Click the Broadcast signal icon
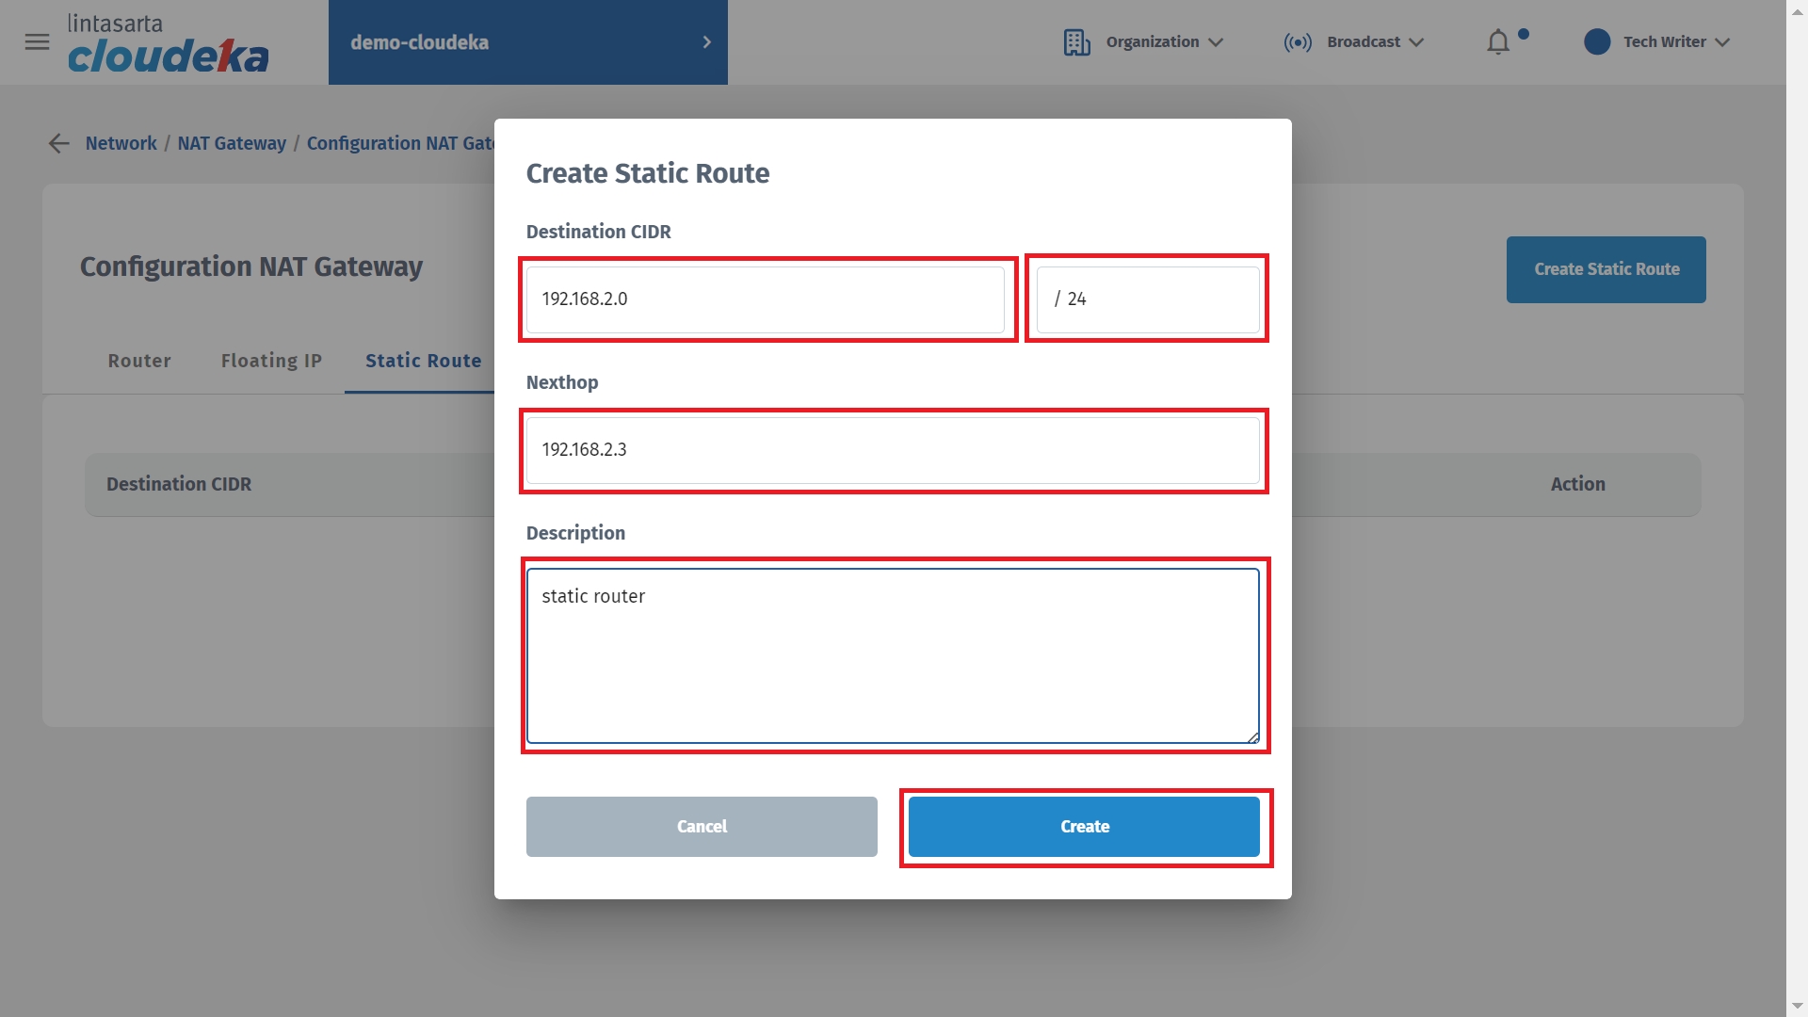This screenshot has height=1017, width=1808. [x=1298, y=42]
